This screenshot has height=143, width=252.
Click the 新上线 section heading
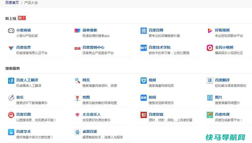(11, 18)
